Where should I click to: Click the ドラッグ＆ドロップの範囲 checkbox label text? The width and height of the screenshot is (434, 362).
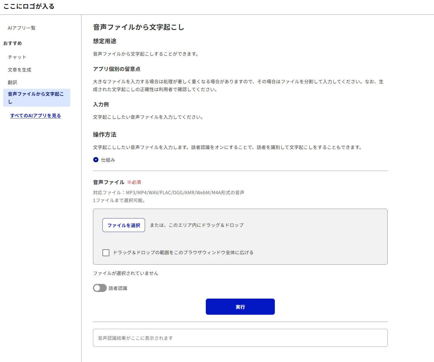183,252
